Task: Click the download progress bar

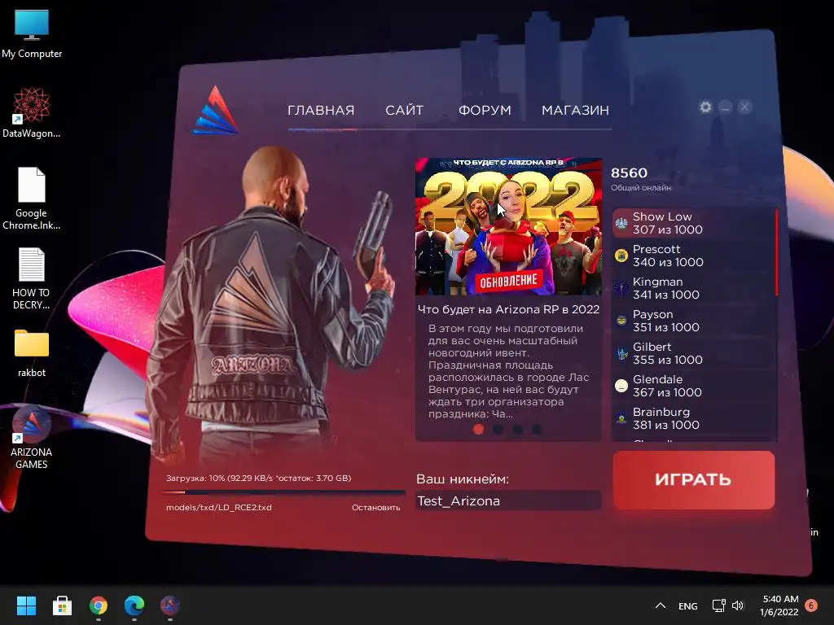Action: pos(283,492)
